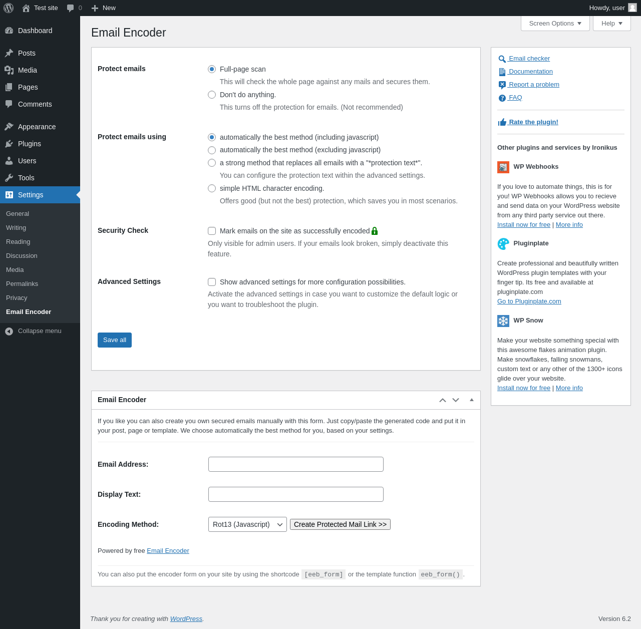641x629 pixels.
Task: Click the [eeb_form] shortcode text
Action: pos(324,574)
